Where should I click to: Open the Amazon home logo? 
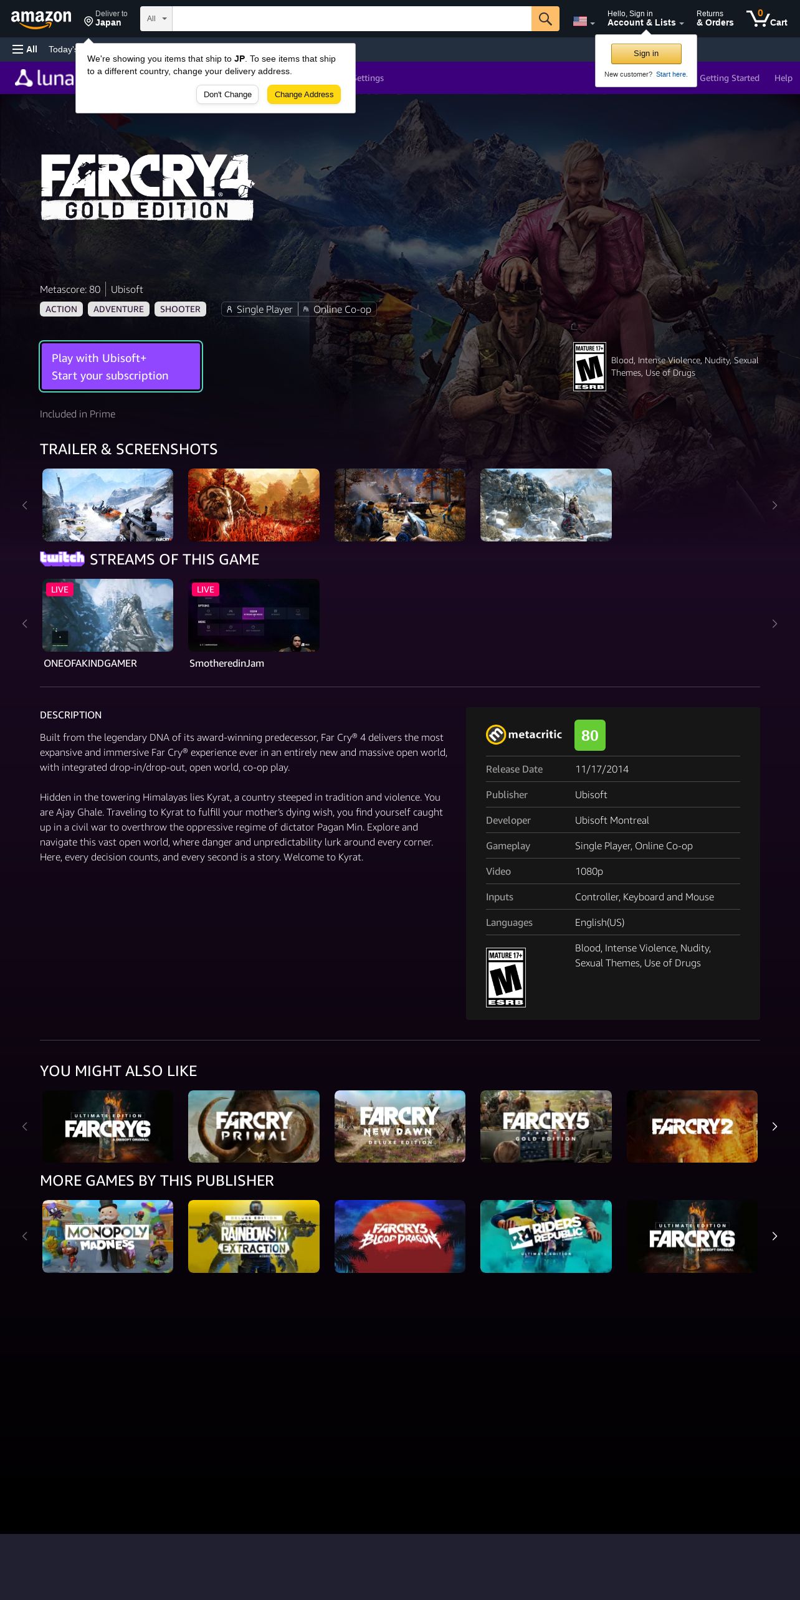pyautogui.click(x=41, y=19)
